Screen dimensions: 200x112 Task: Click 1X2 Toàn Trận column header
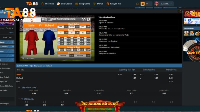171,70
